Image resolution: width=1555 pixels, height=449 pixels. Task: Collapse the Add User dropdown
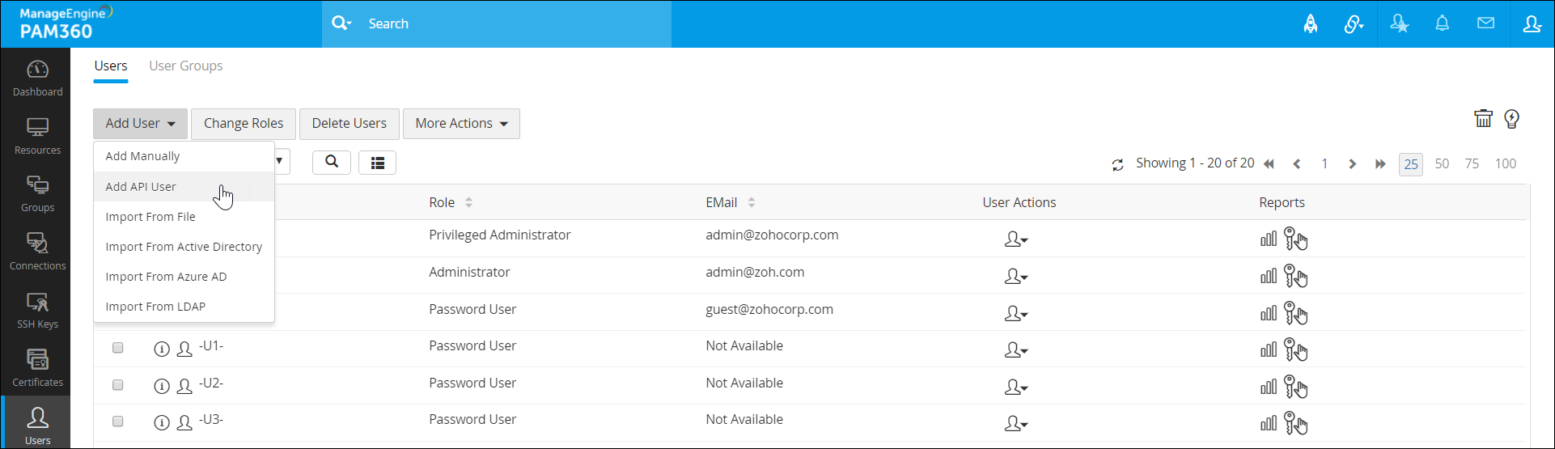[140, 124]
